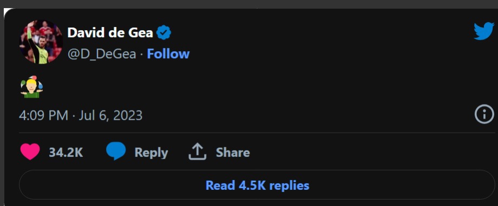Click the gray strip above the tweet card
498x206 pixels.
pos(249,4)
